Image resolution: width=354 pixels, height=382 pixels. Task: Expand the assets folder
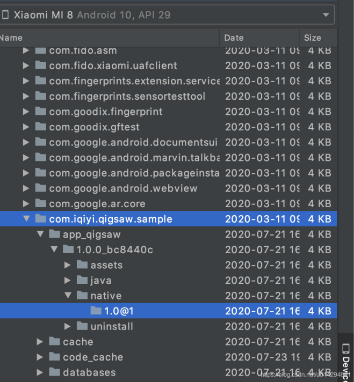point(67,265)
